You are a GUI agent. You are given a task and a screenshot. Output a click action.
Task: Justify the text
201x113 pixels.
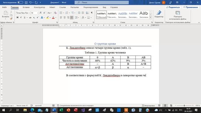pyautogui.click(x=72, y=18)
